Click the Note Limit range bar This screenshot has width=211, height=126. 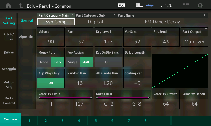coord(123,98)
